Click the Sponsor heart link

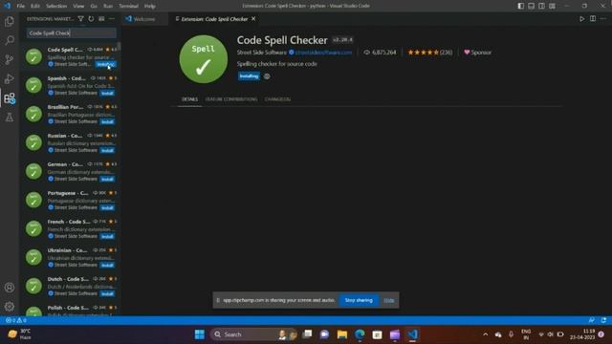tap(477, 53)
